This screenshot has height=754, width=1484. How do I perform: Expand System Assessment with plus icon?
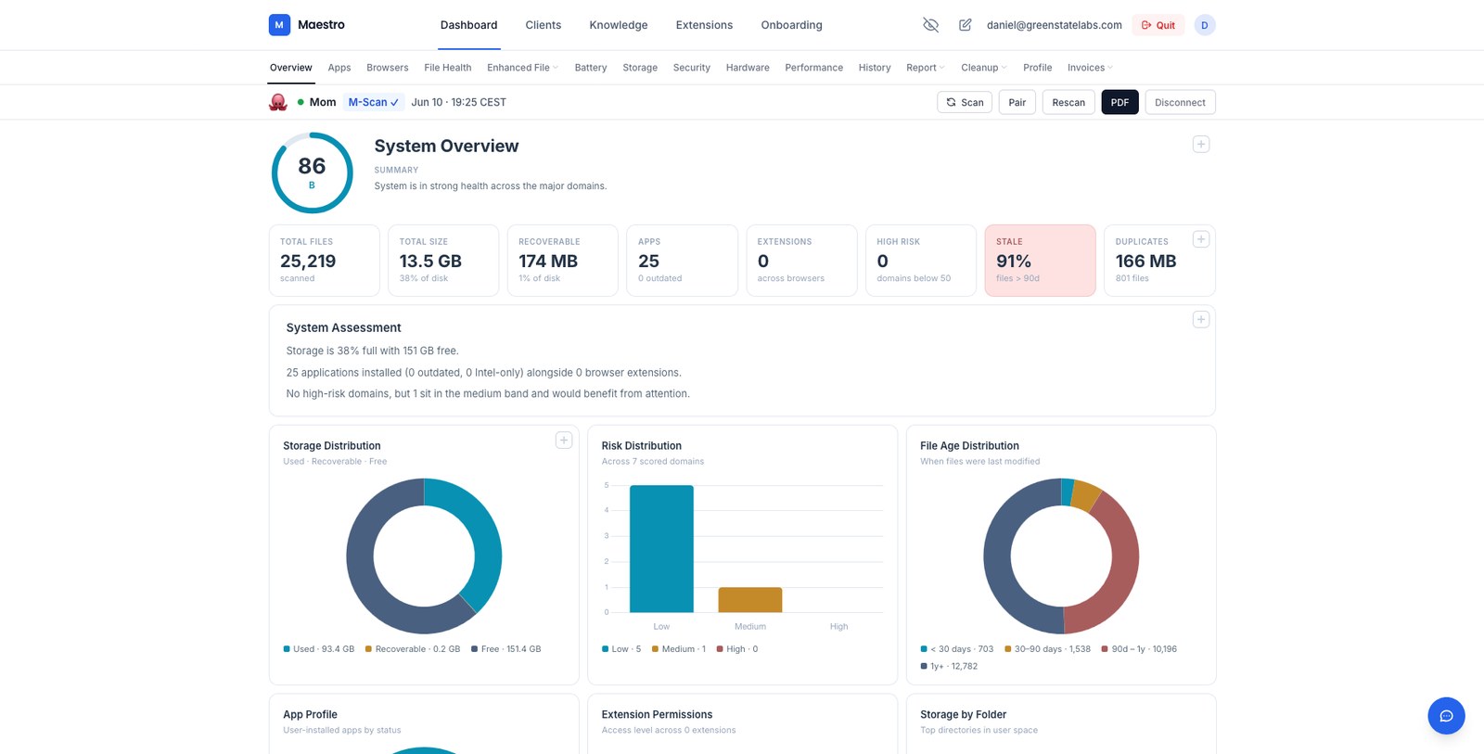[1201, 319]
